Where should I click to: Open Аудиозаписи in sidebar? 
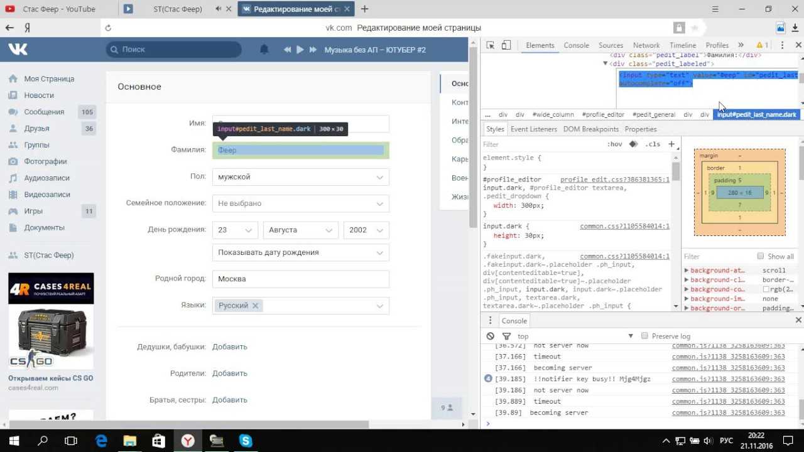46,178
